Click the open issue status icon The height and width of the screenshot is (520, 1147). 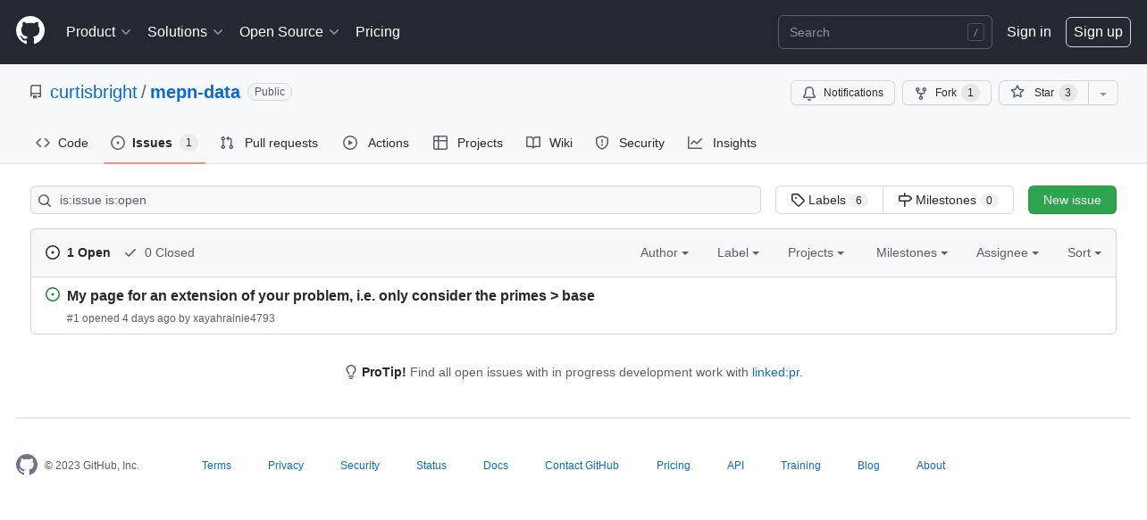pyautogui.click(x=53, y=294)
